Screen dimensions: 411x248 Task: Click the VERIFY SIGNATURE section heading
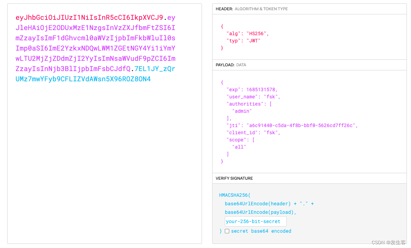tap(234, 178)
